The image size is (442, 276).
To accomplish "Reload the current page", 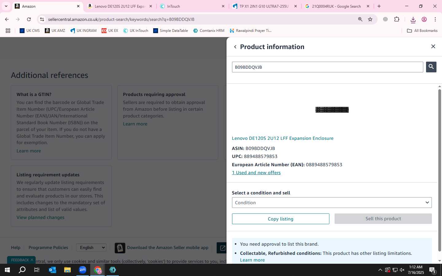I will point(29,19).
